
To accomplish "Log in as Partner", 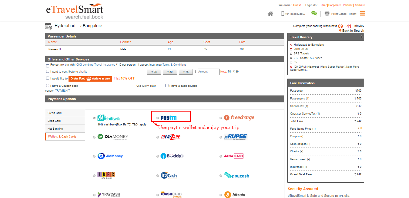I will (348, 5).
